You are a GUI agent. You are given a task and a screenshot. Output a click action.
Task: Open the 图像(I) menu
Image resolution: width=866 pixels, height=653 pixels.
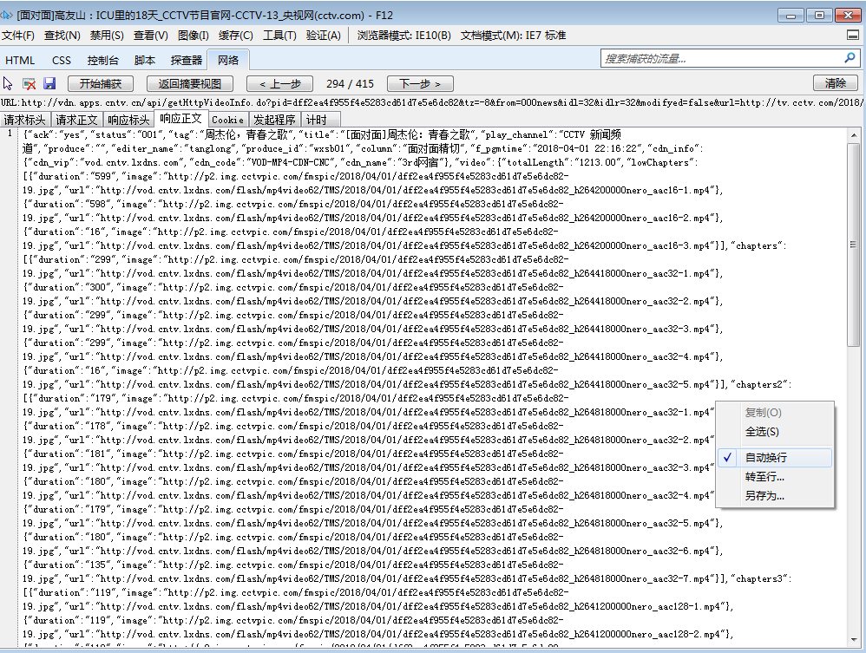[x=193, y=36]
